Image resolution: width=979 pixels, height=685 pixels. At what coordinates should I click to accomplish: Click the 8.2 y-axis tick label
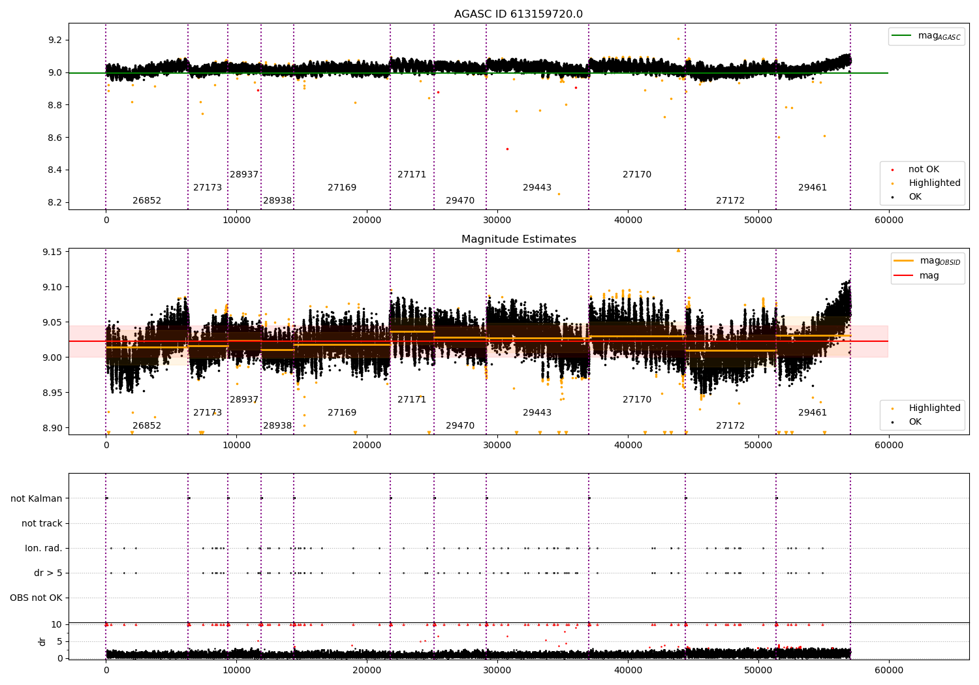pos(55,203)
